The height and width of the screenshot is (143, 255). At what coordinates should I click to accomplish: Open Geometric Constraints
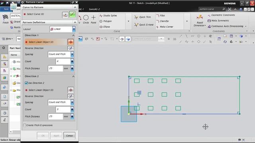(x=221, y=15)
